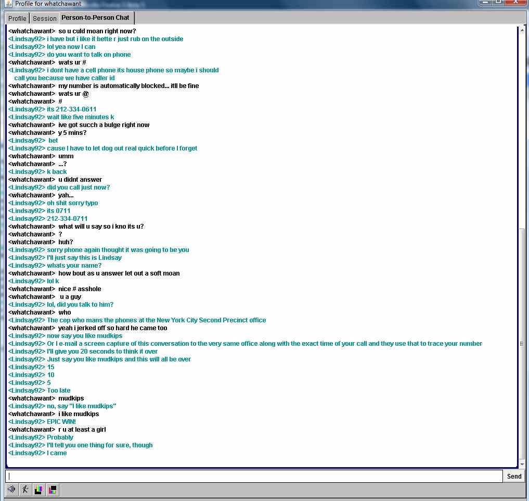Click the running figure action icon
The image size is (529, 501).
[x=25, y=490]
